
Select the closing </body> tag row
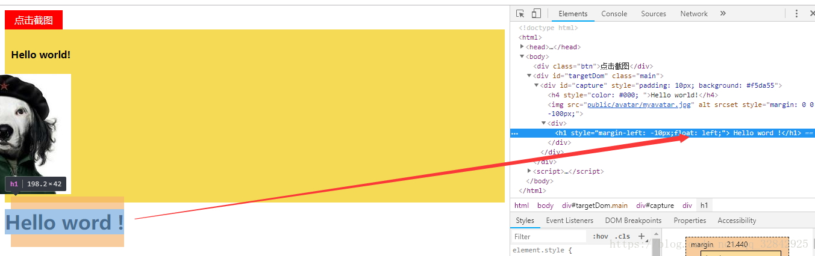(x=663, y=181)
